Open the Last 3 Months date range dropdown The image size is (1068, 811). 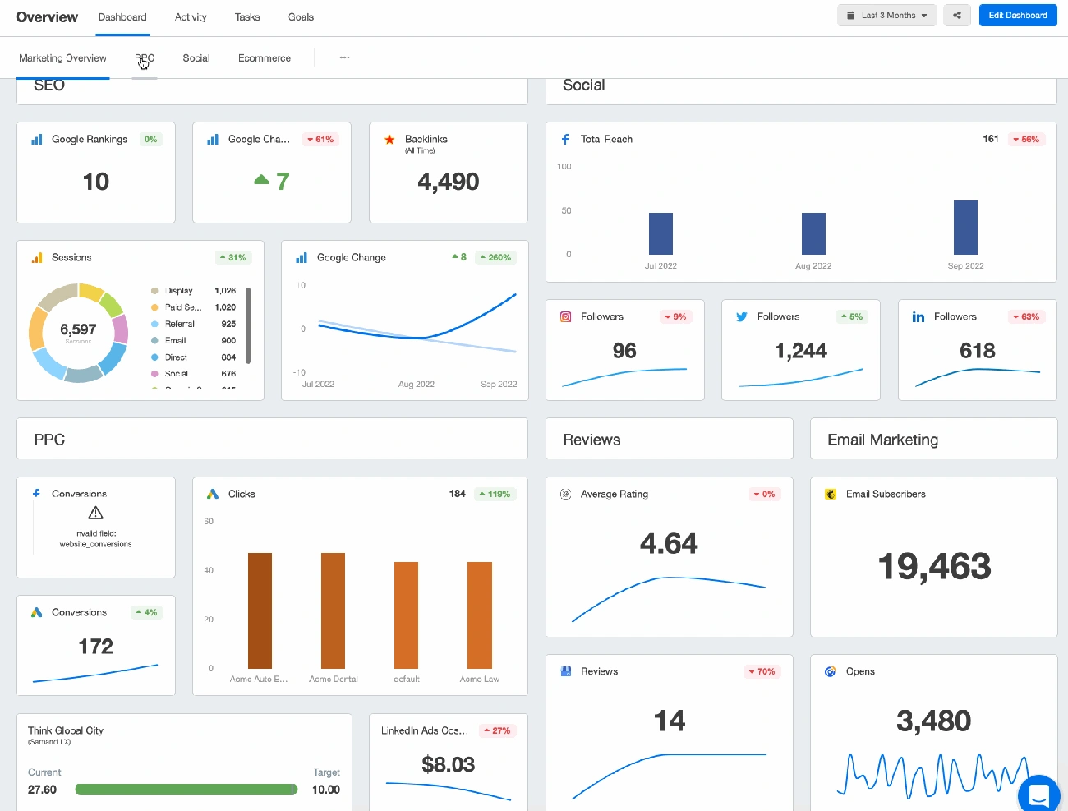(x=886, y=15)
